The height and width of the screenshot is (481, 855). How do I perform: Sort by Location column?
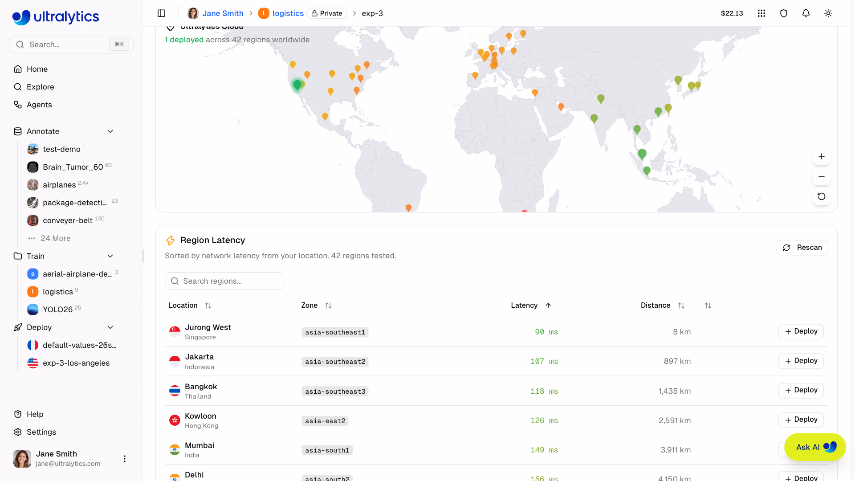coord(190,306)
